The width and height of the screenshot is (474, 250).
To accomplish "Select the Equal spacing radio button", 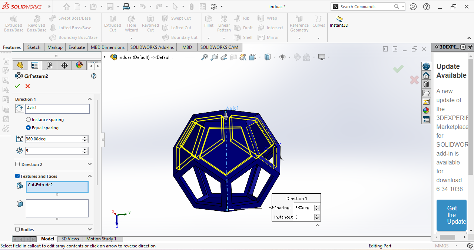I will tap(29, 128).
